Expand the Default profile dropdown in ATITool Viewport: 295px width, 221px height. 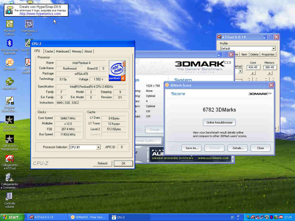click(273, 49)
